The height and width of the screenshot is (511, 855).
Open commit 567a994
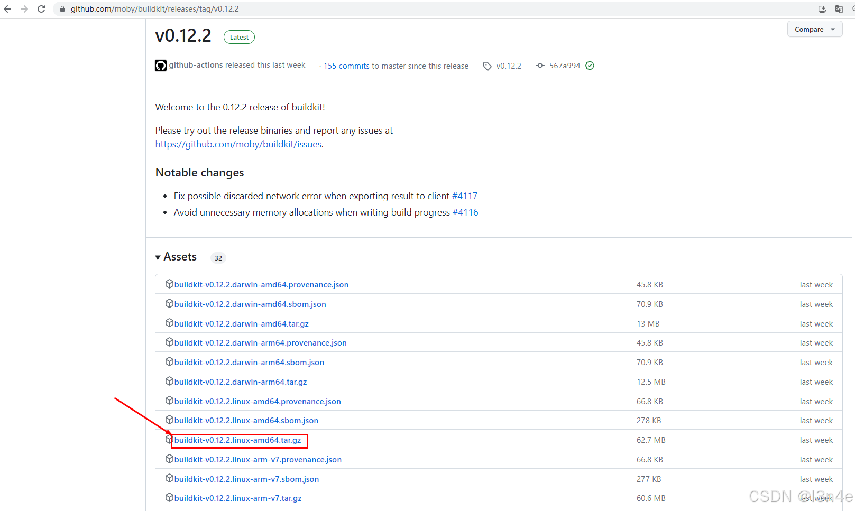[x=564, y=65]
